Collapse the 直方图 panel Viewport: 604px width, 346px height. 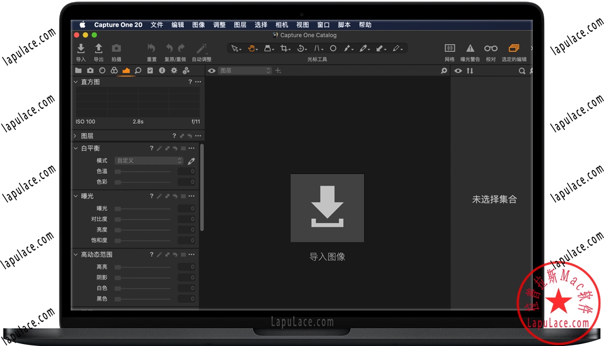(x=76, y=82)
